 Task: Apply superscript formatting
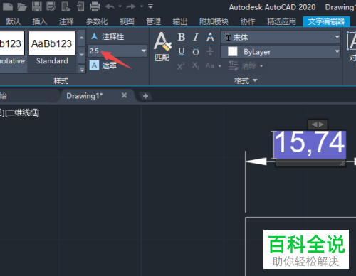pos(181,65)
